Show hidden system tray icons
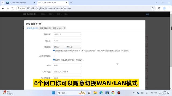This screenshot has height=96, width=172. (x=133, y=93)
